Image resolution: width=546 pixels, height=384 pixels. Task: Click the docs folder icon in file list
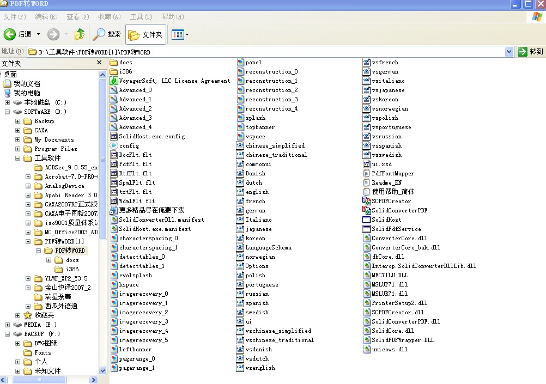(x=113, y=62)
